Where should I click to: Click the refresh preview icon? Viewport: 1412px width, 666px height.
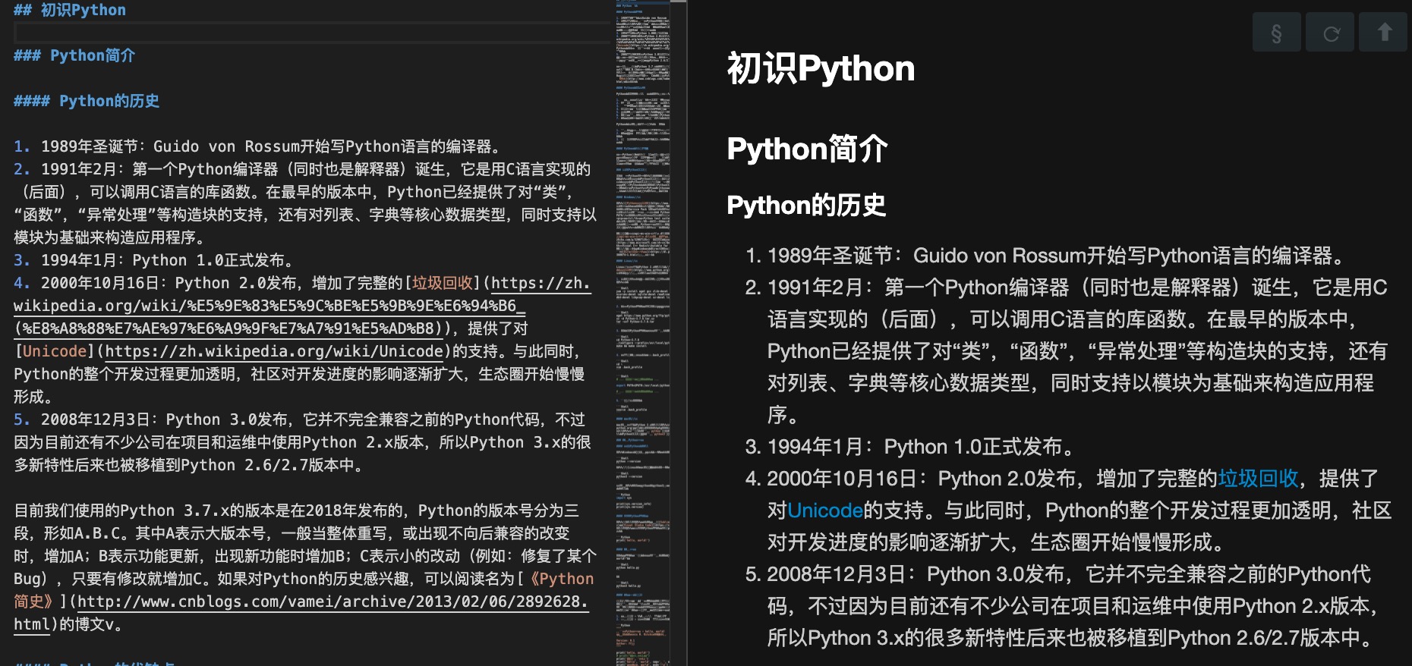(1330, 33)
